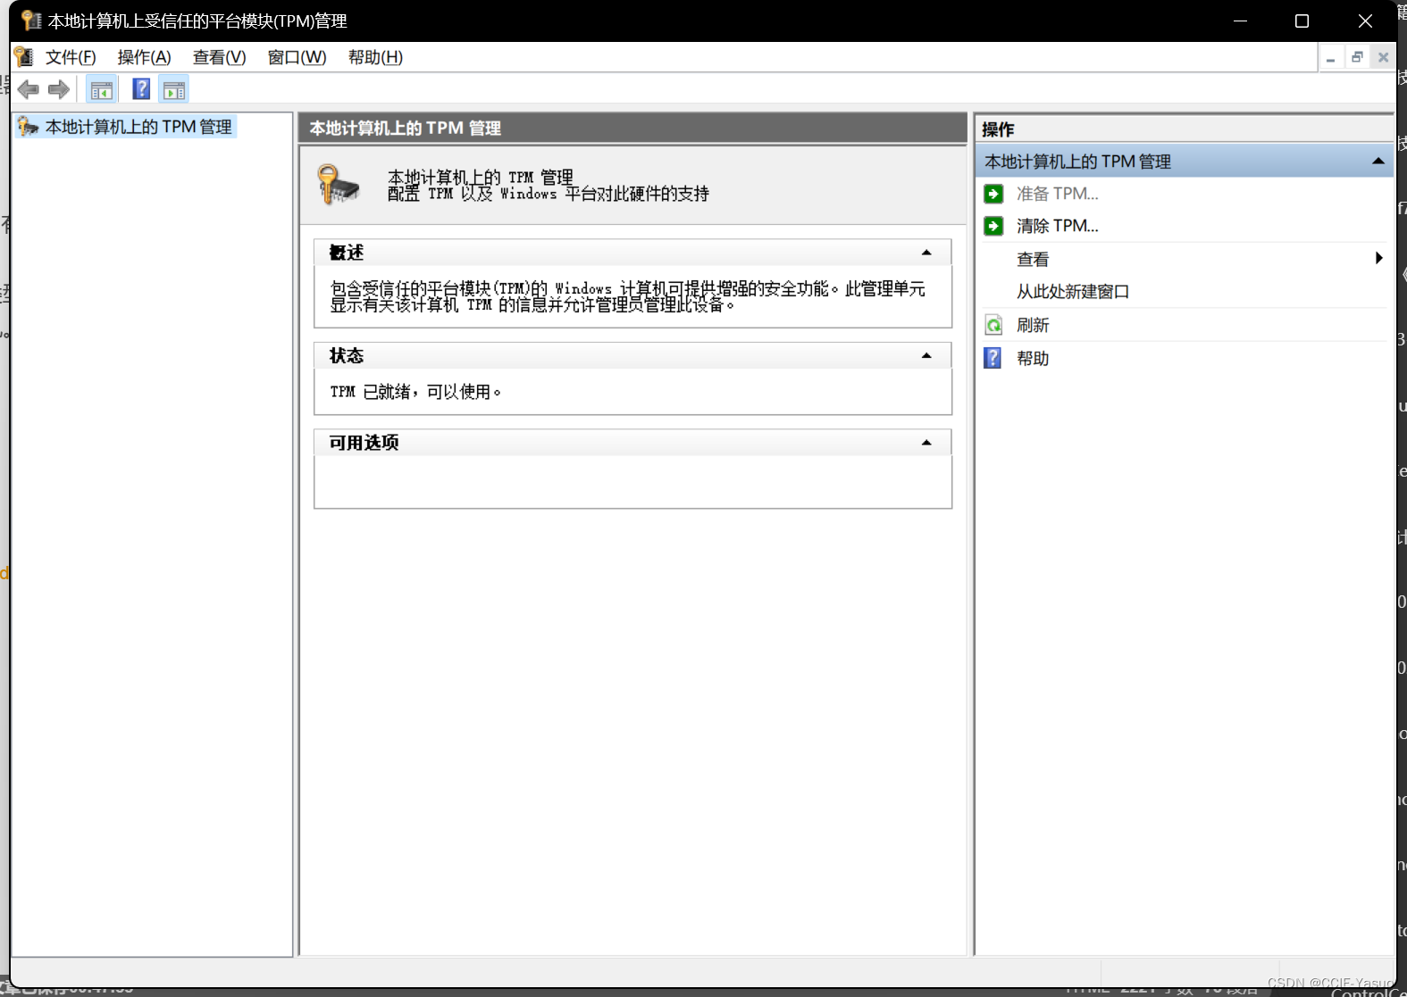Open the 查看(V) menu
The height and width of the screenshot is (997, 1407).
pyautogui.click(x=219, y=57)
